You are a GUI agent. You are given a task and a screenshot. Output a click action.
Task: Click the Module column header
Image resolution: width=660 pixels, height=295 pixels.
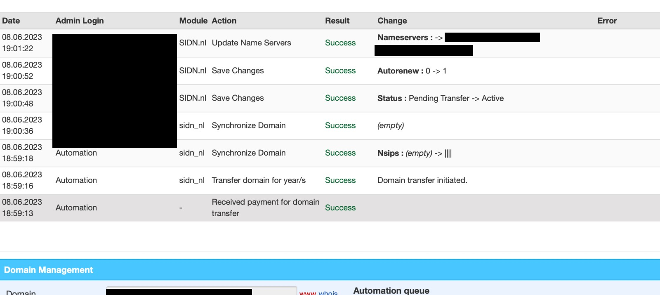(x=193, y=21)
